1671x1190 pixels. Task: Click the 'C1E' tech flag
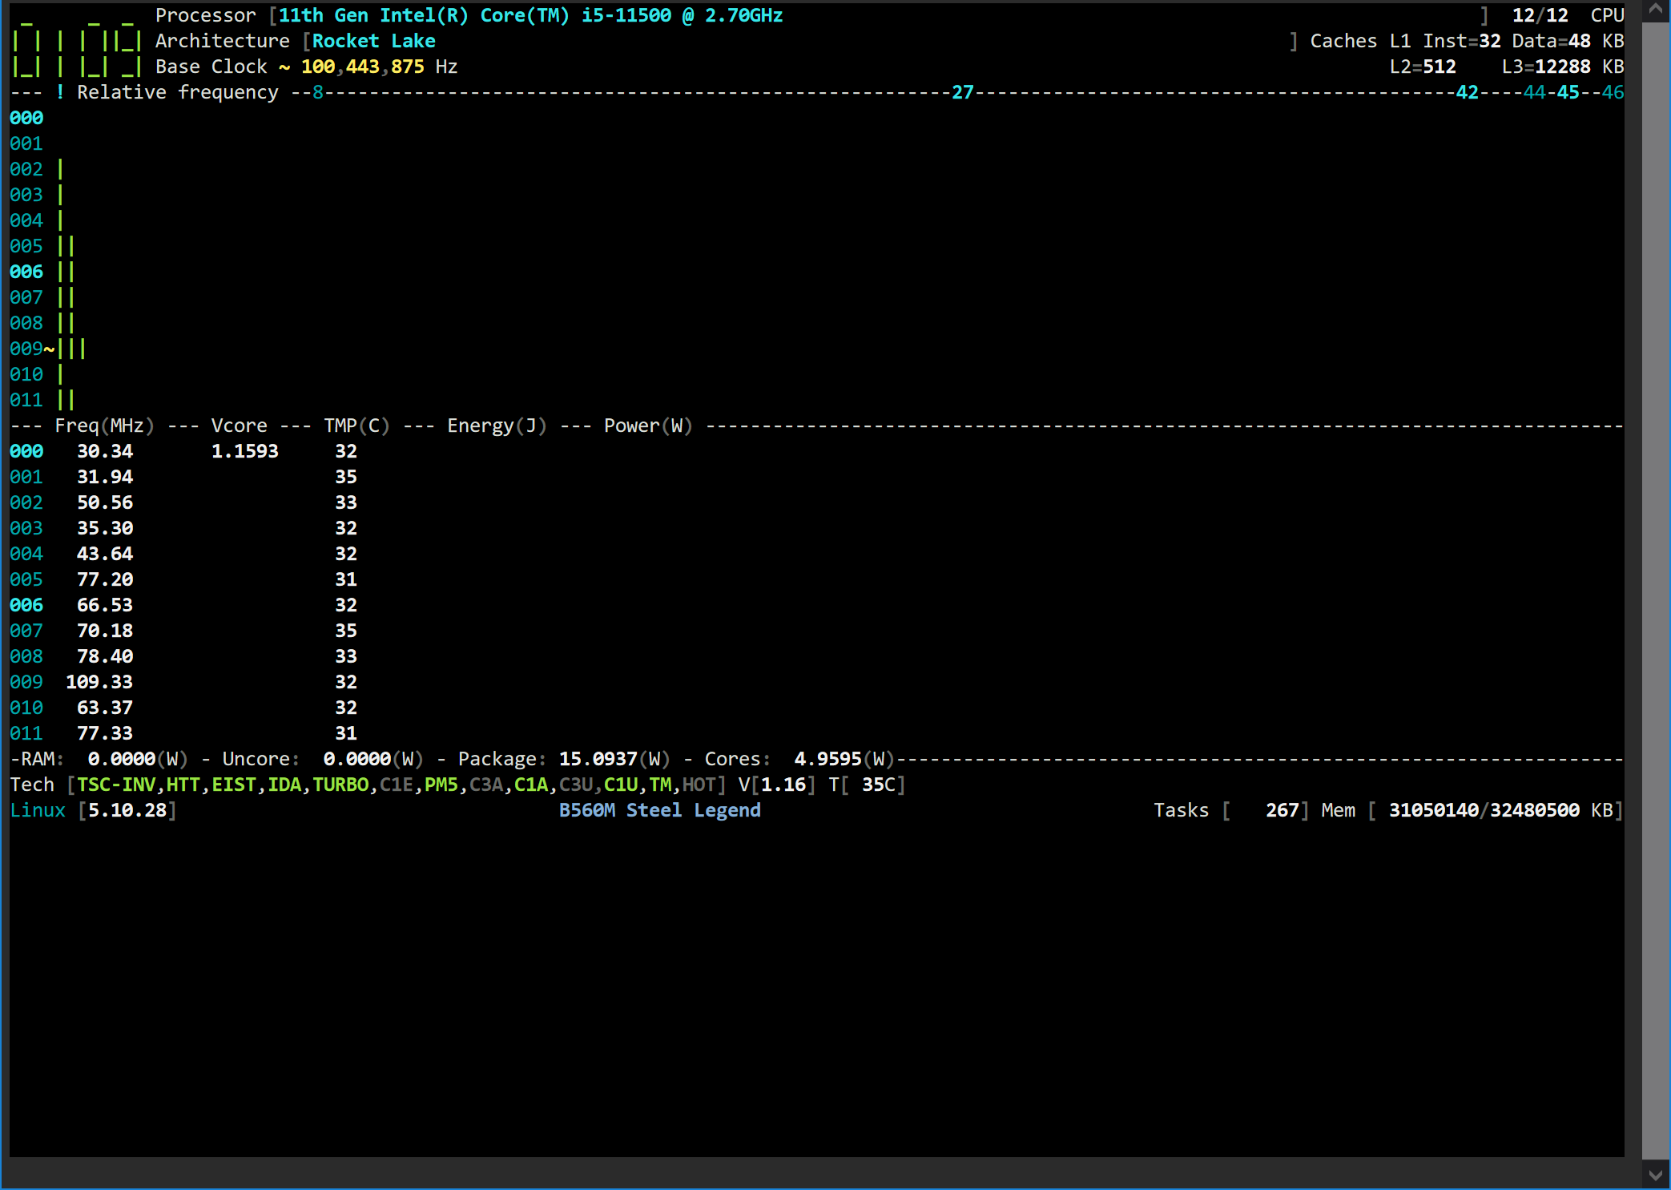pos(397,785)
